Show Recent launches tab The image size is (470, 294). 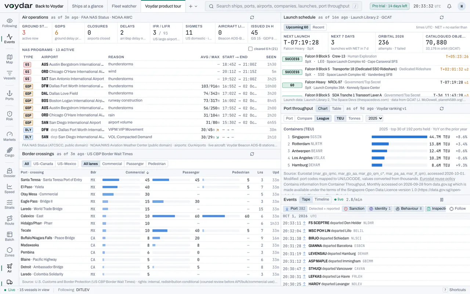(318, 27)
